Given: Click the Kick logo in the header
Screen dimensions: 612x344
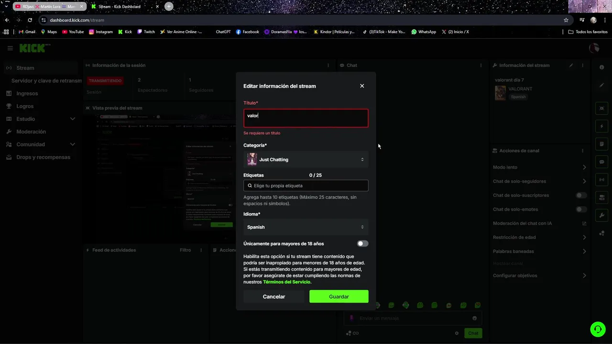Looking at the screenshot, I should [34, 48].
